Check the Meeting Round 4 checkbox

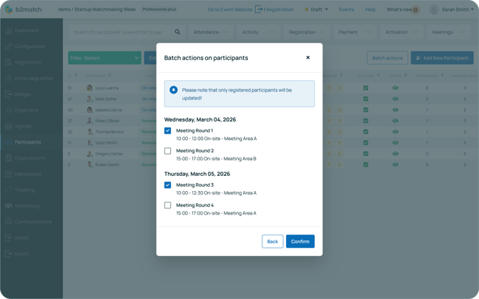click(168, 205)
